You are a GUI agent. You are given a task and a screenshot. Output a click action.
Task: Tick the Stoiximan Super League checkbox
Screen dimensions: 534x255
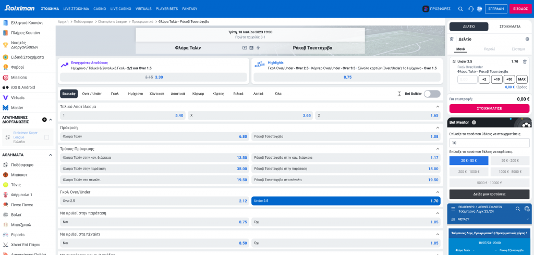tap(46, 137)
